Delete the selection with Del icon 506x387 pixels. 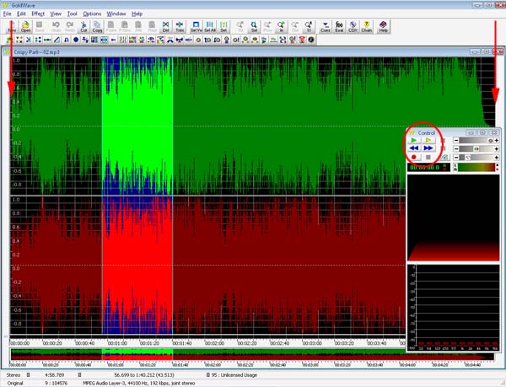[x=164, y=28]
